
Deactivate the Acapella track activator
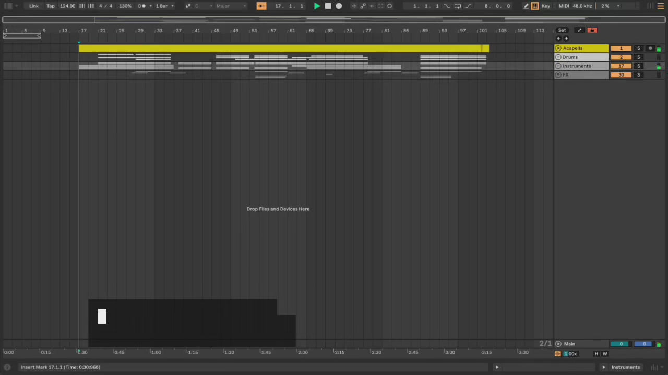tap(621, 48)
